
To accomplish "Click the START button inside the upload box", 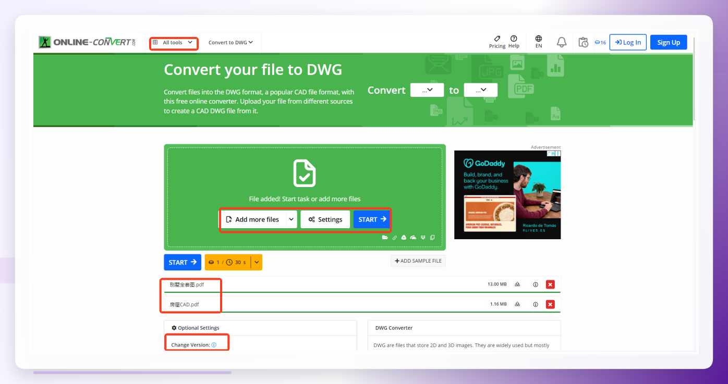I will [x=372, y=219].
